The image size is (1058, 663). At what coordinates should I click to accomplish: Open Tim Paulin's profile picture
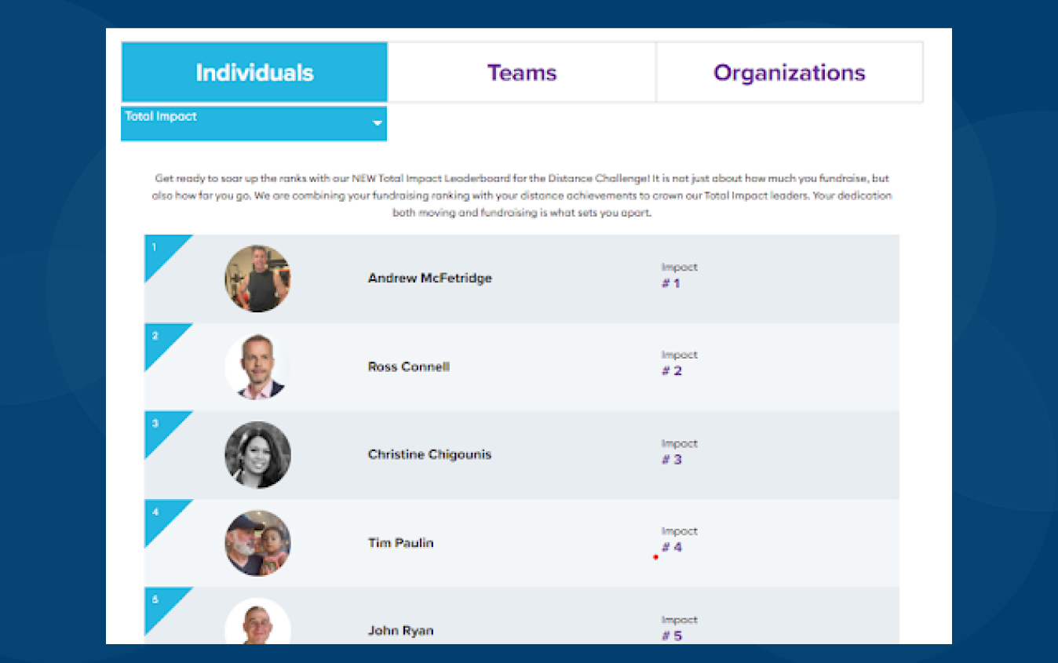[x=257, y=543]
